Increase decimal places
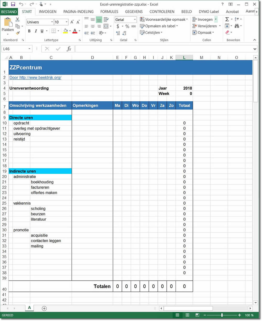This screenshot has width=262, height=321. click(118, 33)
